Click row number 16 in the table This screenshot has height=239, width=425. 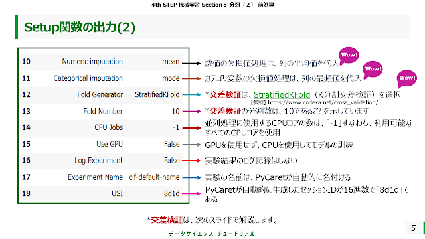click(x=26, y=161)
